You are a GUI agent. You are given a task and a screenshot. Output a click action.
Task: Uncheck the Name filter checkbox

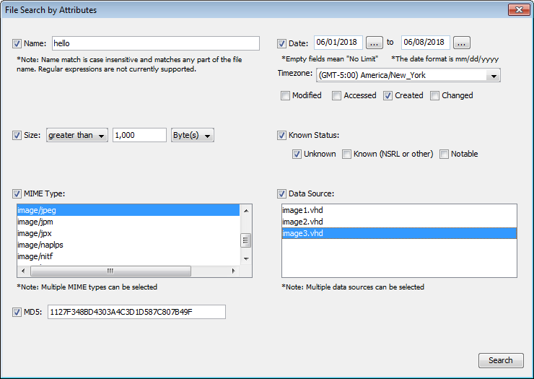[x=17, y=43]
